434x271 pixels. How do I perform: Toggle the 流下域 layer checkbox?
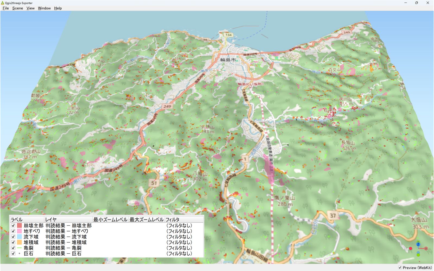(x=13, y=237)
